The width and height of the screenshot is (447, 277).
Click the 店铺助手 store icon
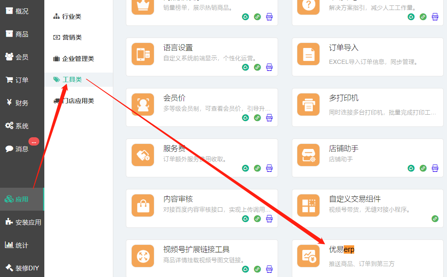pyautogui.click(x=309, y=155)
